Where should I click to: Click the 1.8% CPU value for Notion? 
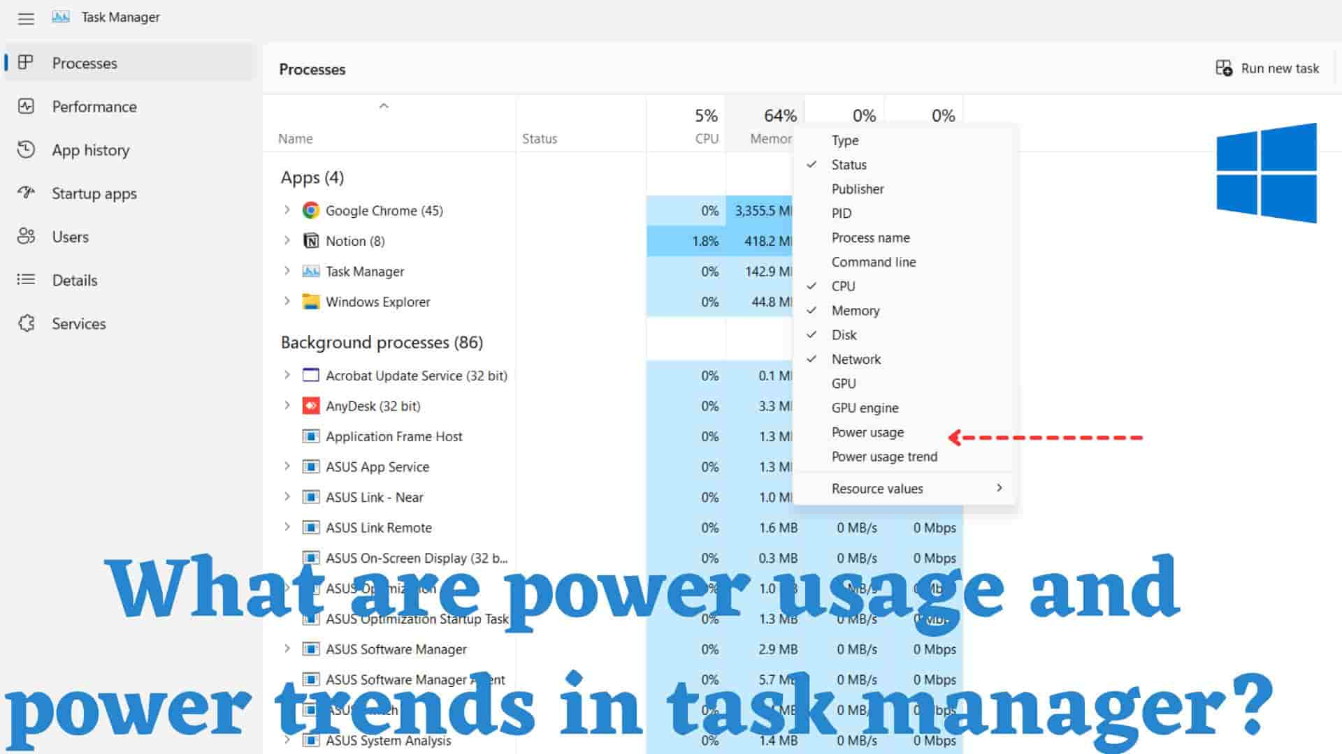[x=705, y=241]
